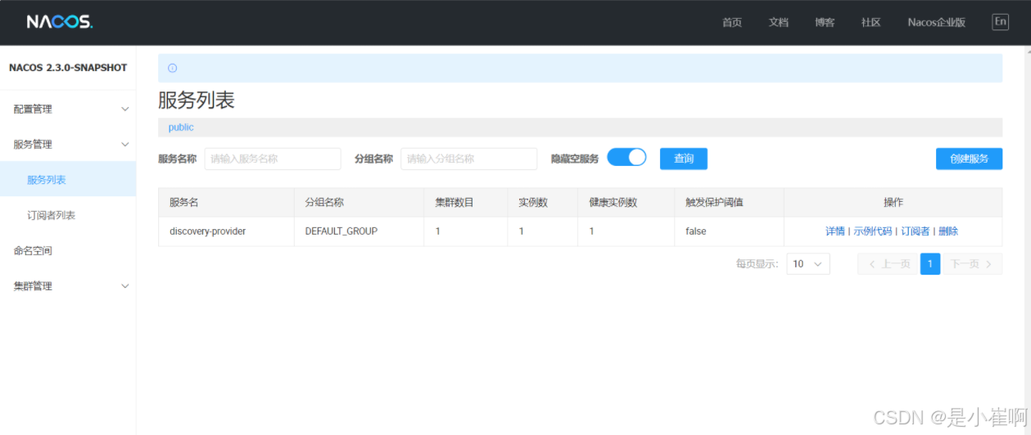Screen dimensions: 1031x435
Task: Click the info icon in blue banner
Action: [x=172, y=68]
